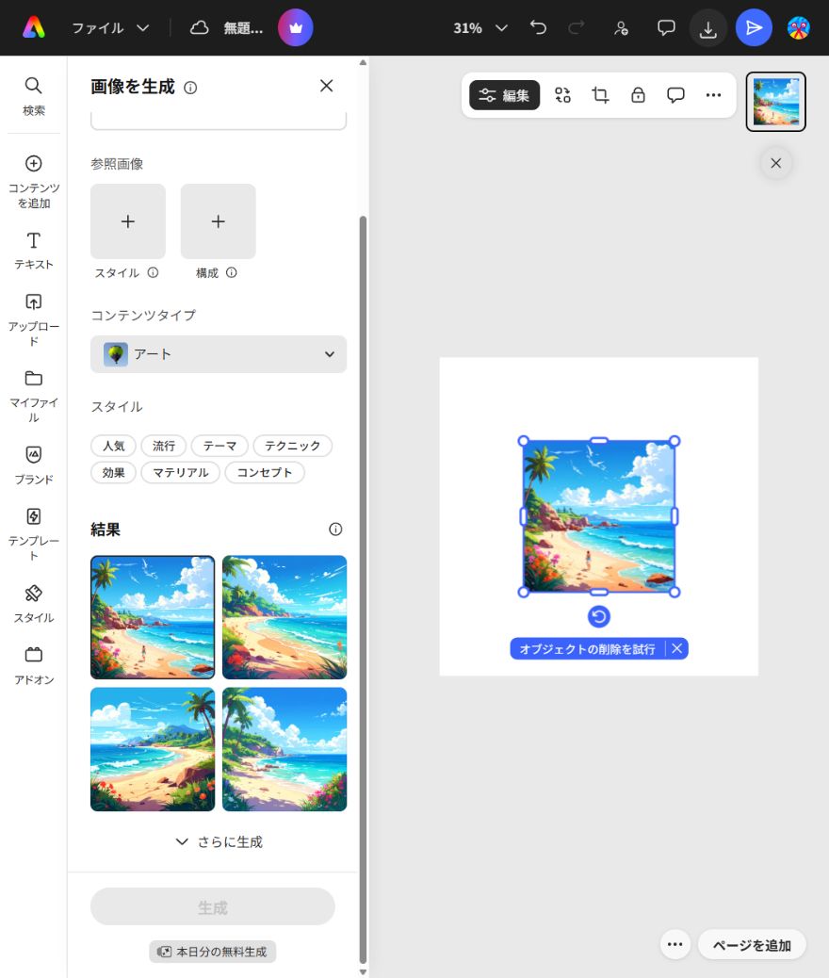Open the 31% zoom dropdown
Viewport: 829px width, 978px height.
pyautogui.click(x=480, y=28)
